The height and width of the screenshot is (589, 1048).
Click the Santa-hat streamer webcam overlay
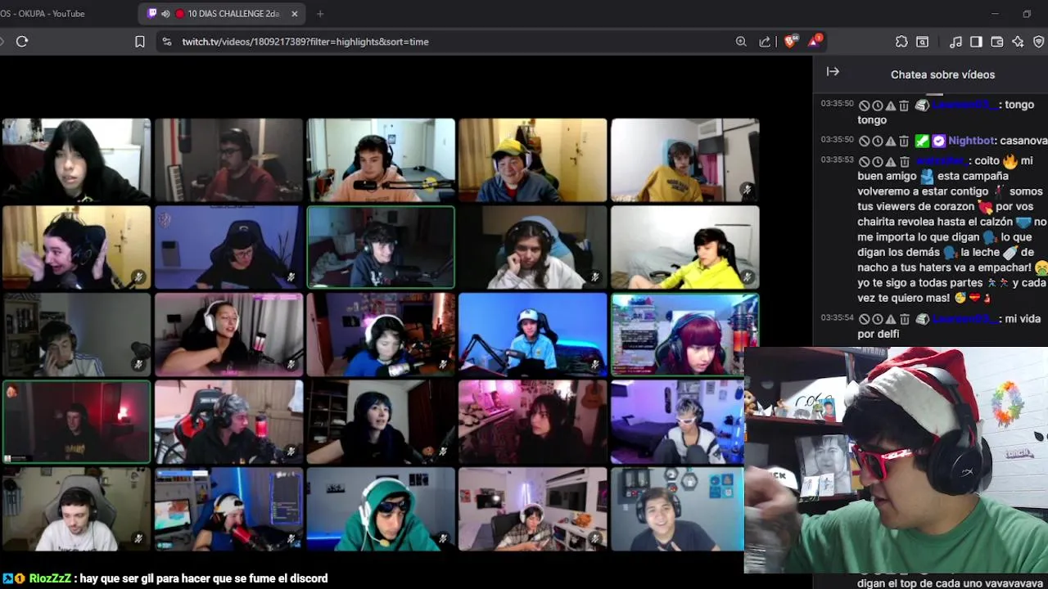896,461
